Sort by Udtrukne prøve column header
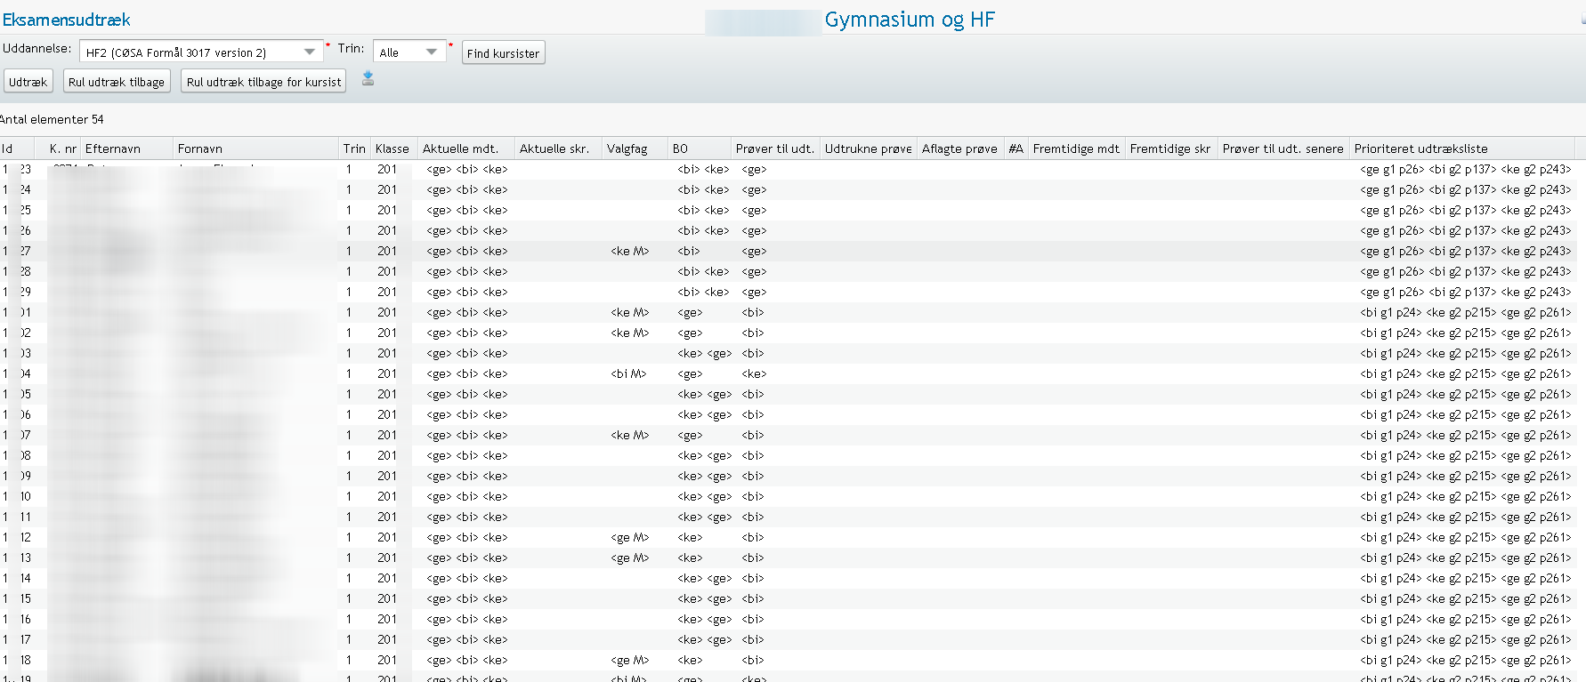Screen dimensions: 1586x682 (x=869, y=148)
